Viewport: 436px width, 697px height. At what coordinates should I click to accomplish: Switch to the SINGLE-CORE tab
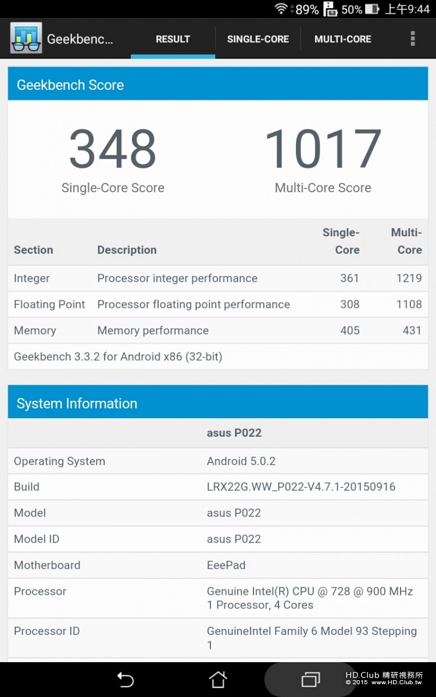click(258, 39)
